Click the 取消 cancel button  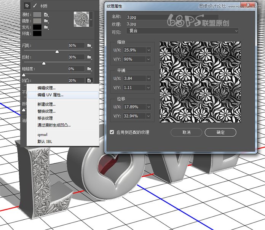(x=186, y=132)
